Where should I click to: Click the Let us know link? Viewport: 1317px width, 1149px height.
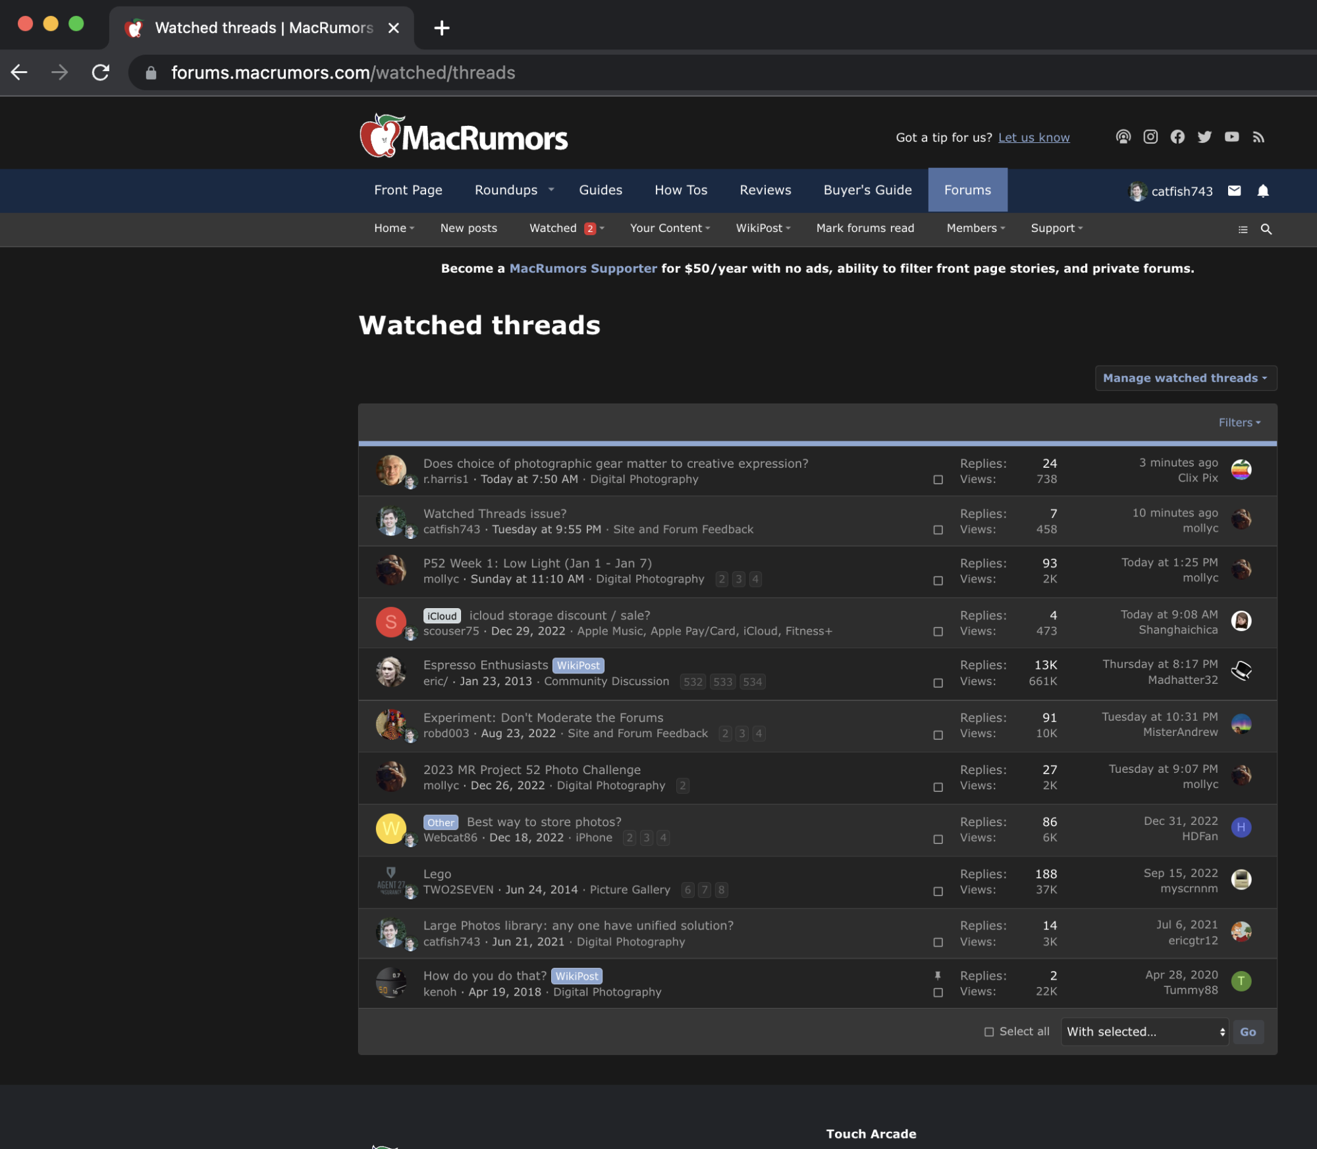[1034, 138]
